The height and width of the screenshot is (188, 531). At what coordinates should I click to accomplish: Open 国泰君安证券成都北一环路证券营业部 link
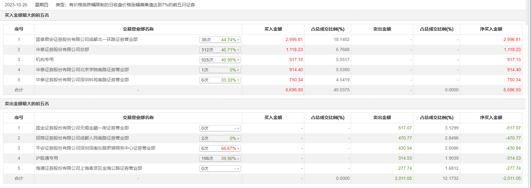[87, 39]
